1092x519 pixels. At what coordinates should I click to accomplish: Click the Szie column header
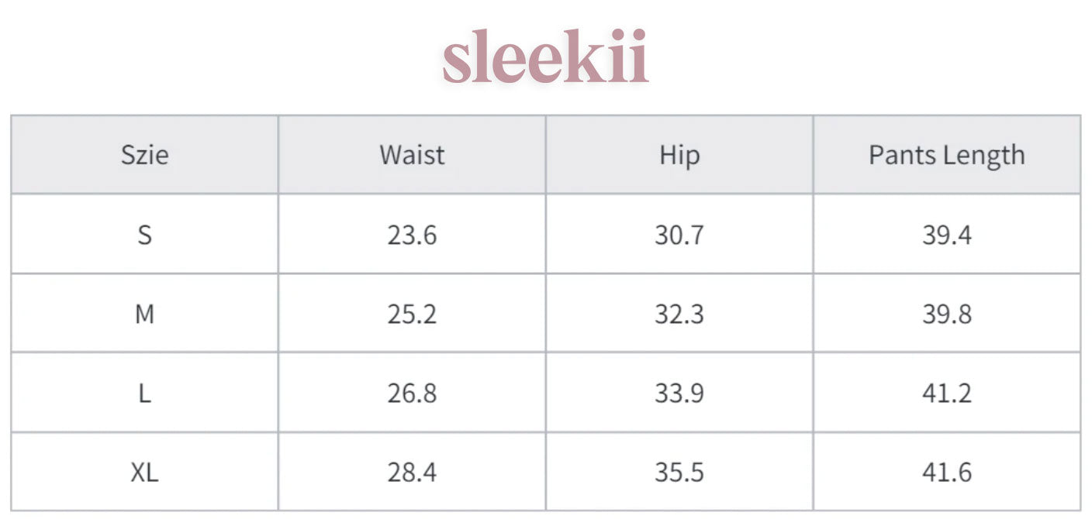click(x=145, y=155)
